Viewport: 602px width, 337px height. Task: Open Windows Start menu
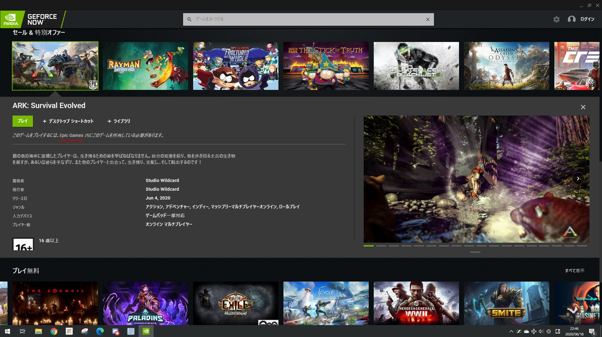click(7, 331)
